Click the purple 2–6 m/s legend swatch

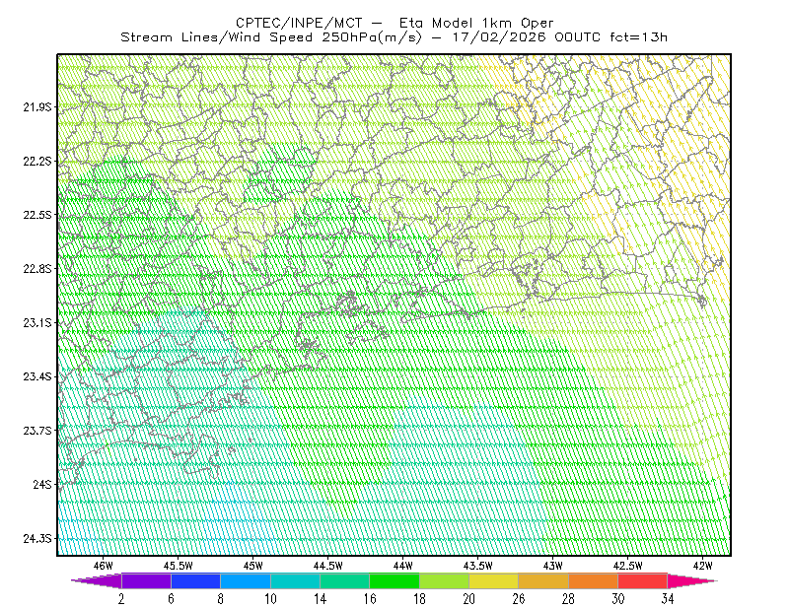[146, 580]
